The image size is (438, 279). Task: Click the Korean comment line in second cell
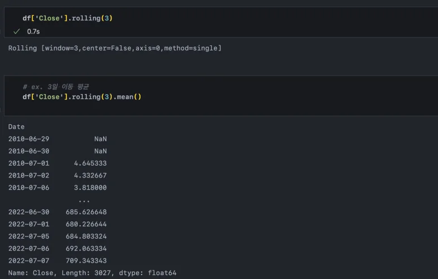point(56,87)
